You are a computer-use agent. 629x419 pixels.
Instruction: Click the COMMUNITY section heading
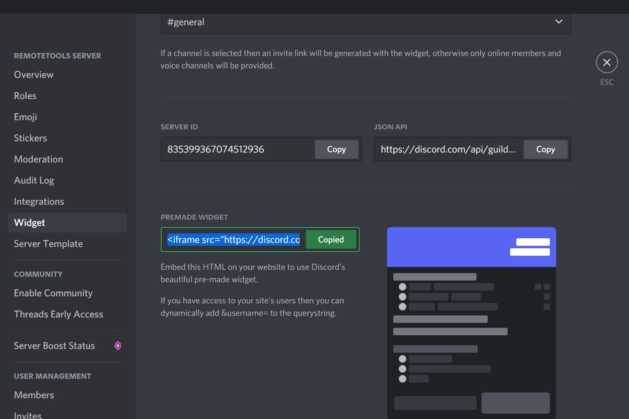pyautogui.click(x=38, y=274)
